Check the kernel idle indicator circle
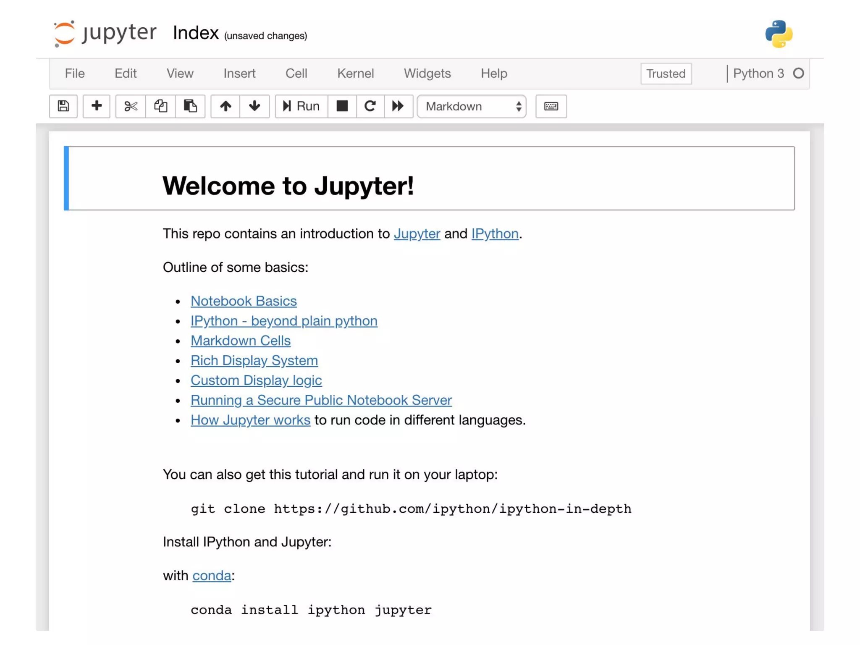 click(x=799, y=73)
